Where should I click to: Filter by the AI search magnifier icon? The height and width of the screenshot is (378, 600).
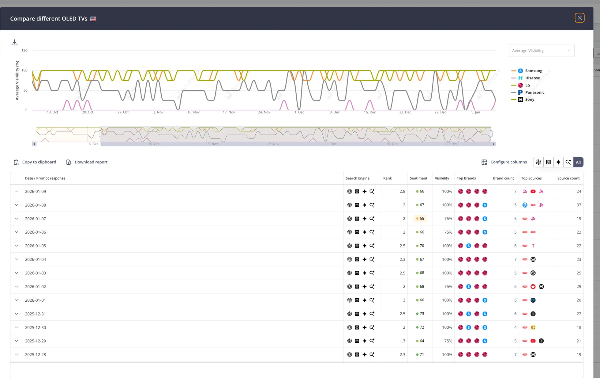[568, 162]
